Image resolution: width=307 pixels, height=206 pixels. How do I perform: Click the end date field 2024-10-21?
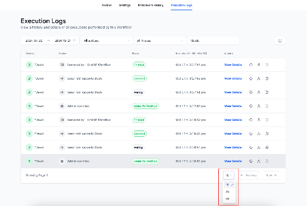(62, 41)
